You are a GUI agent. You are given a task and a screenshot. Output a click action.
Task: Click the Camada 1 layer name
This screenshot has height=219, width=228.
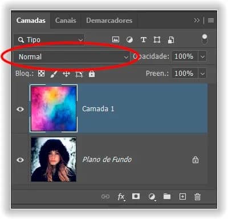point(98,109)
